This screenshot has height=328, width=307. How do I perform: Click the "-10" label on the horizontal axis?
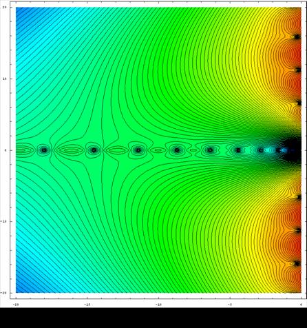[x=158, y=305]
